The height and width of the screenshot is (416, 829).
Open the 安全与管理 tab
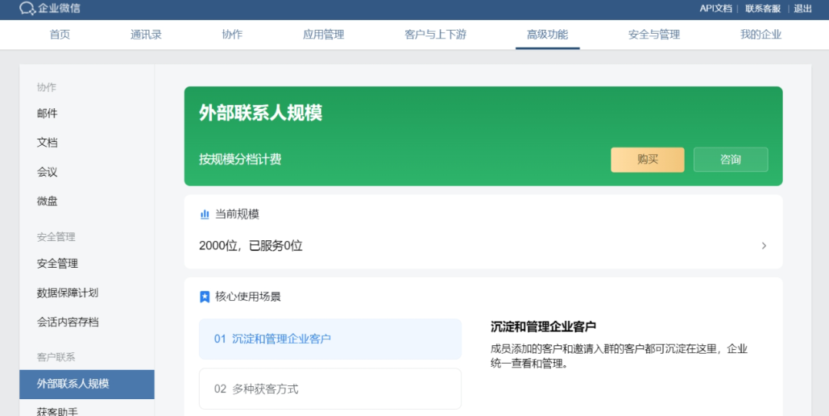tap(654, 35)
